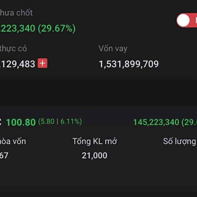Tap the 6.11% percent change
Screen dimensions: 197x197
pyautogui.click(x=70, y=121)
